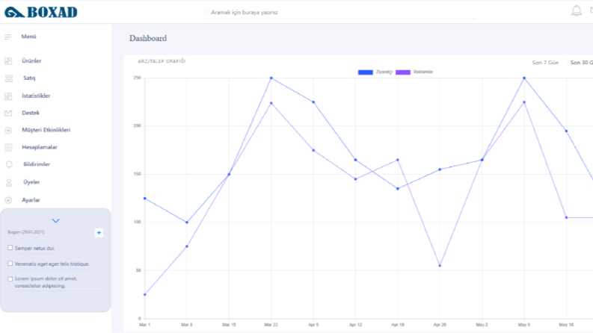Check 'Lorem ipsum dolor sit amet' task
This screenshot has width=593, height=333.
10,278
